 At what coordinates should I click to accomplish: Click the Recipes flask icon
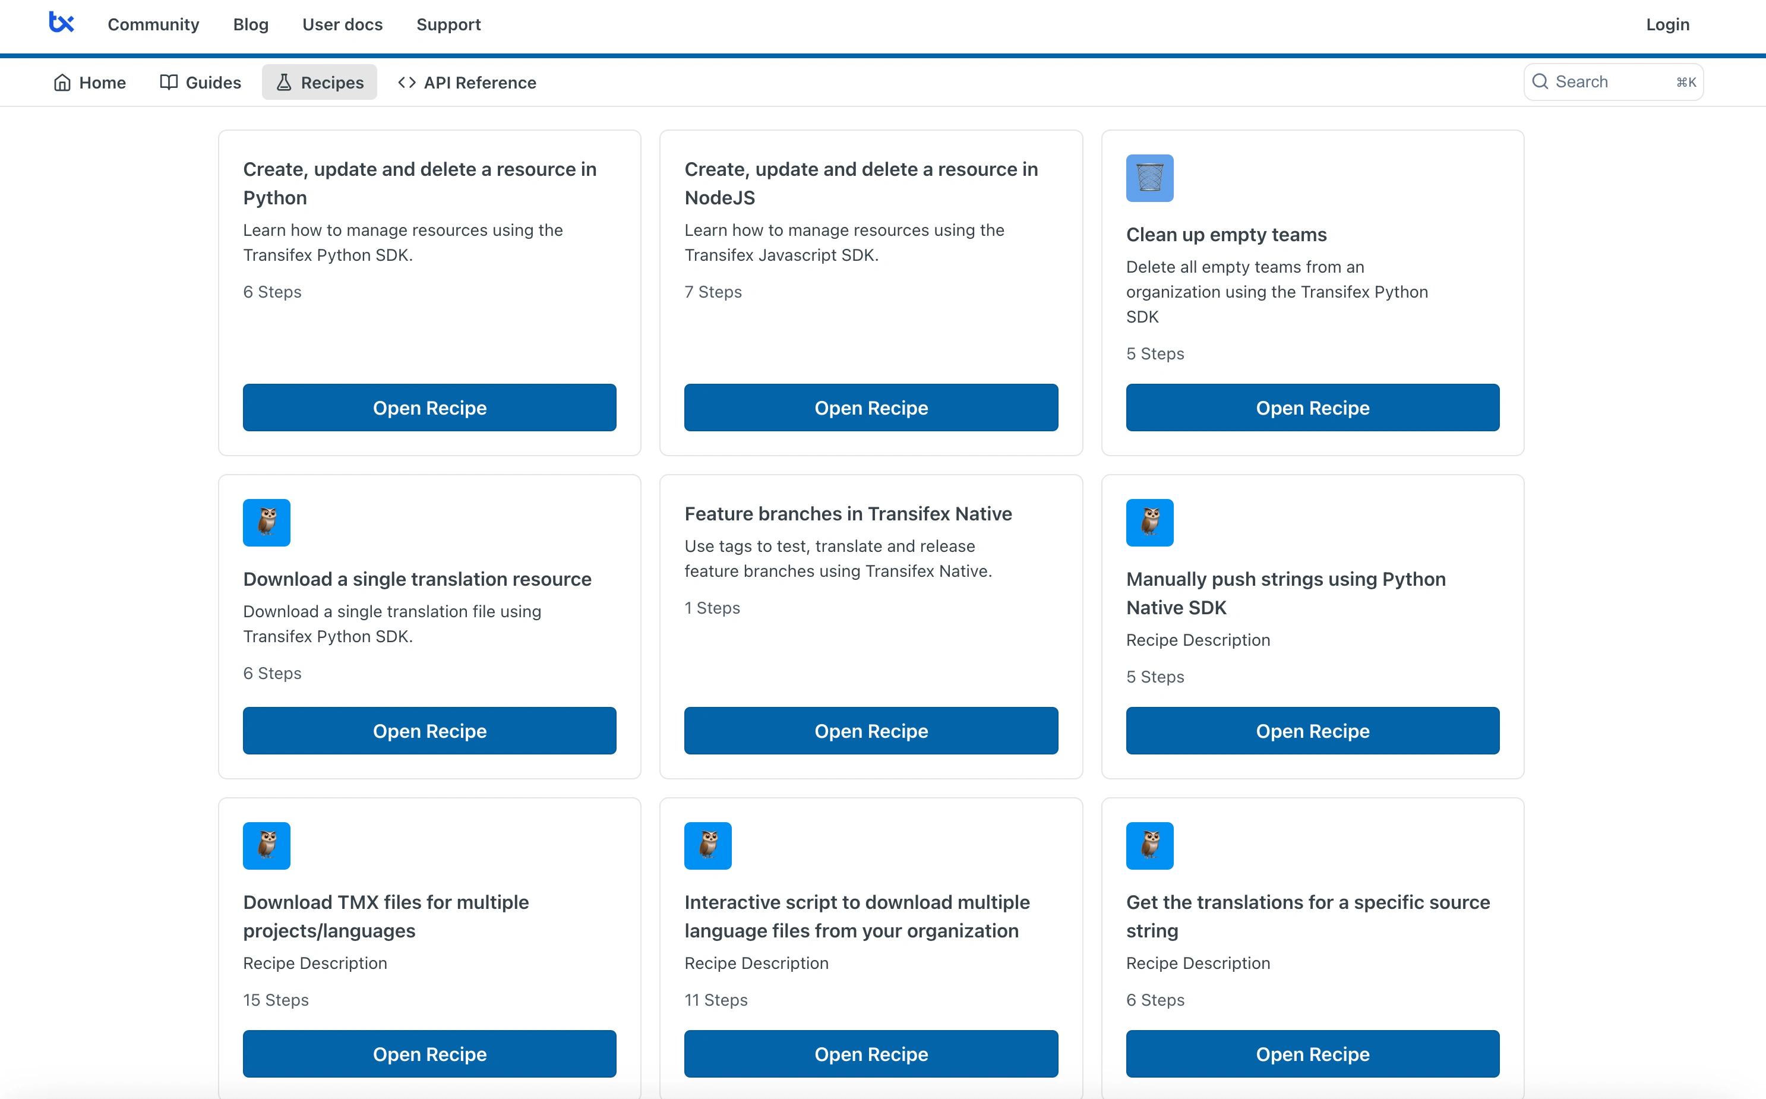click(x=283, y=82)
